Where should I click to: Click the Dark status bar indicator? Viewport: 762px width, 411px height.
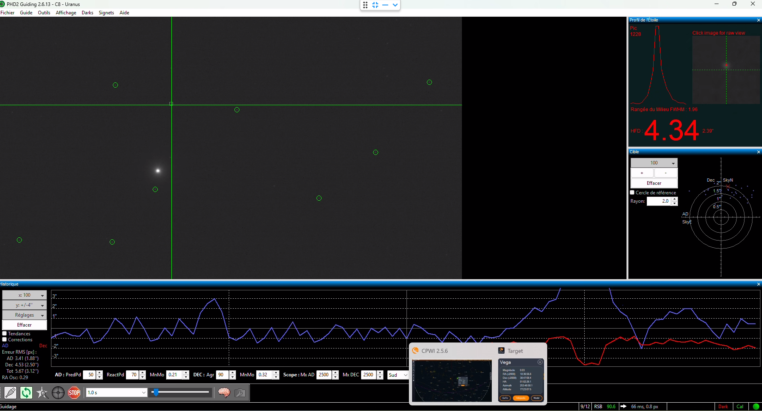click(x=723, y=407)
